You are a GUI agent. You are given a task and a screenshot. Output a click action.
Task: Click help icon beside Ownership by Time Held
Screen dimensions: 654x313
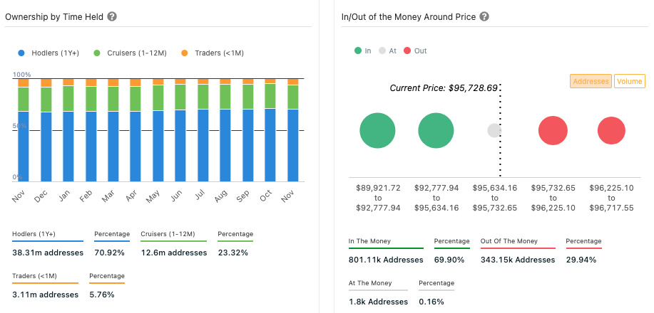coord(112,16)
